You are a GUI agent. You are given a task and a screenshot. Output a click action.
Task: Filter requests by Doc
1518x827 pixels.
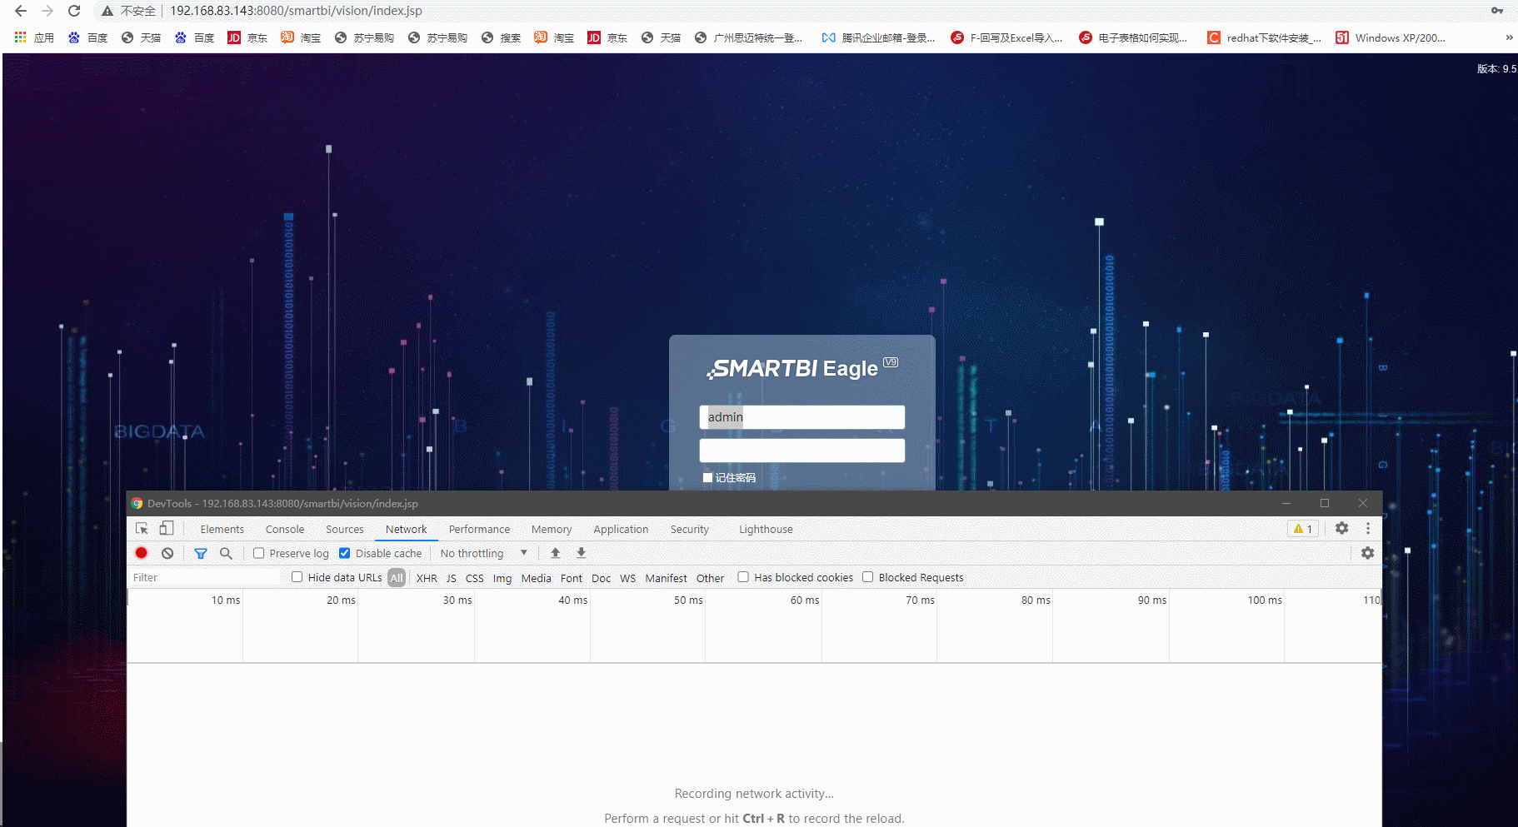pyautogui.click(x=602, y=578)
